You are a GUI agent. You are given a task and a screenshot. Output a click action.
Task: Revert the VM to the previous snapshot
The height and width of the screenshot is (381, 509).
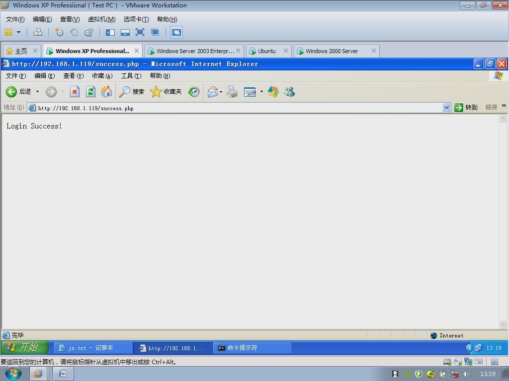coord(74,32)
